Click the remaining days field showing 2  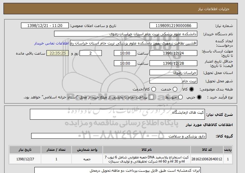(x=91, y=53)
